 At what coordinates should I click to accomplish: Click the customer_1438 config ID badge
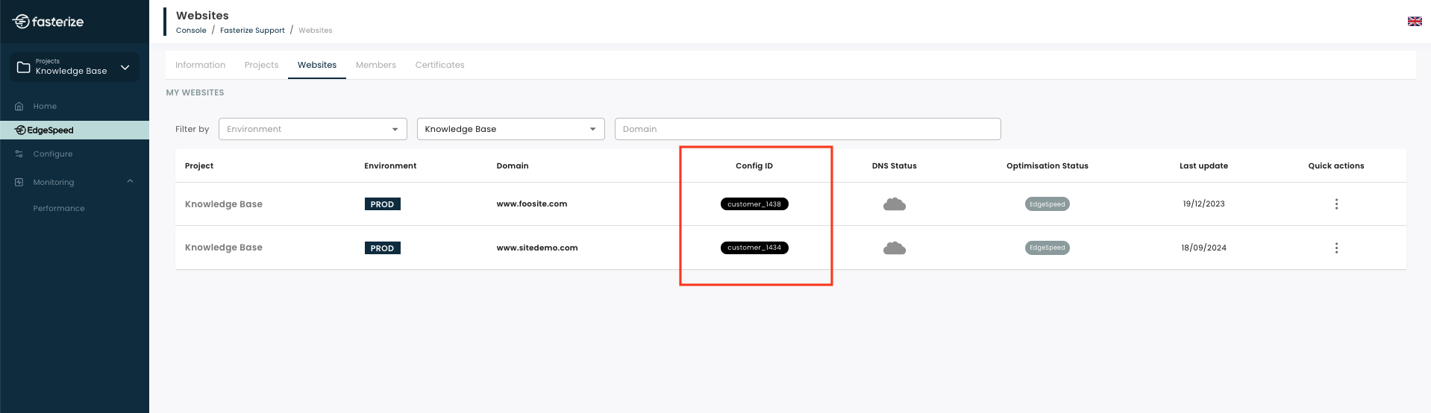[x=754, y=204]
